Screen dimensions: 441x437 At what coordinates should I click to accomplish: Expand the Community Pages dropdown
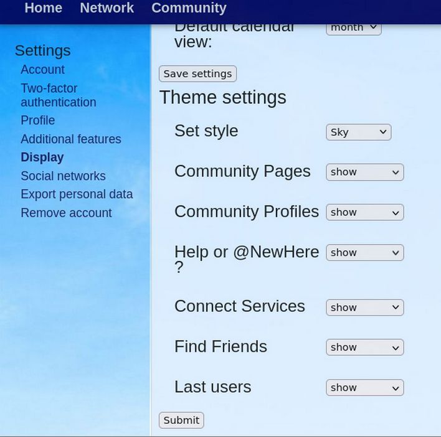364,172
